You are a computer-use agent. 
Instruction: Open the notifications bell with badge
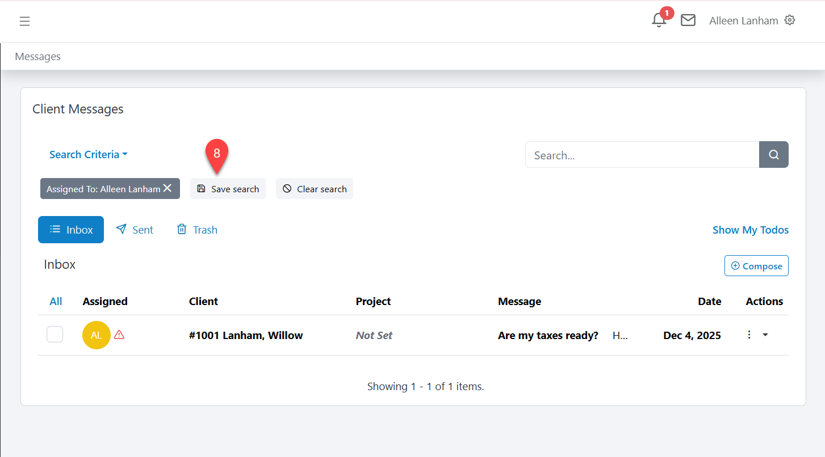pyautogui.click(x=658, y=20)
